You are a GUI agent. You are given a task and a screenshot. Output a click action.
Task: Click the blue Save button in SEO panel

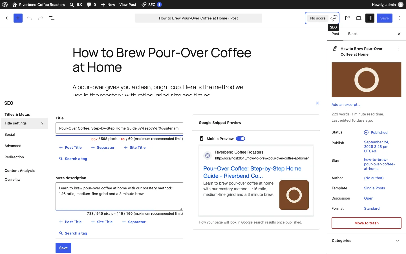coord(63,248)
